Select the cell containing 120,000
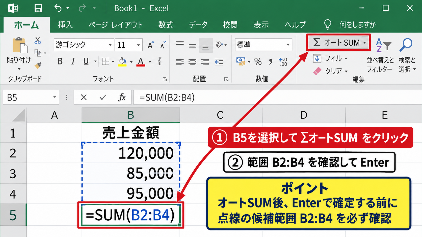This screenshot has height=237, width=422. (131, 153)
